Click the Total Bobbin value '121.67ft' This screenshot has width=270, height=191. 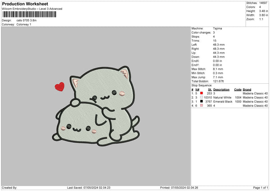pos(218,81)
